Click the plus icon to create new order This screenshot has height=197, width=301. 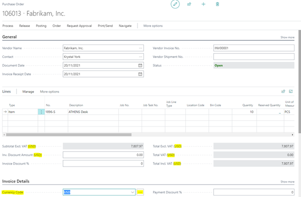click(x=203, y=4)
